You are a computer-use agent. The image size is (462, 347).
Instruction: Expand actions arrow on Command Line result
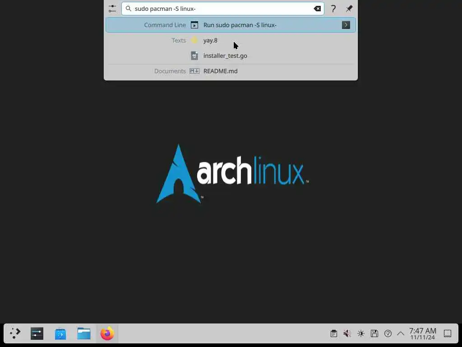pos(346,25)
